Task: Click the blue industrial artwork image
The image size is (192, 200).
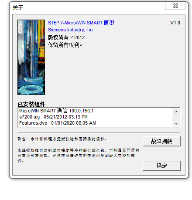Action: point(31,58)
